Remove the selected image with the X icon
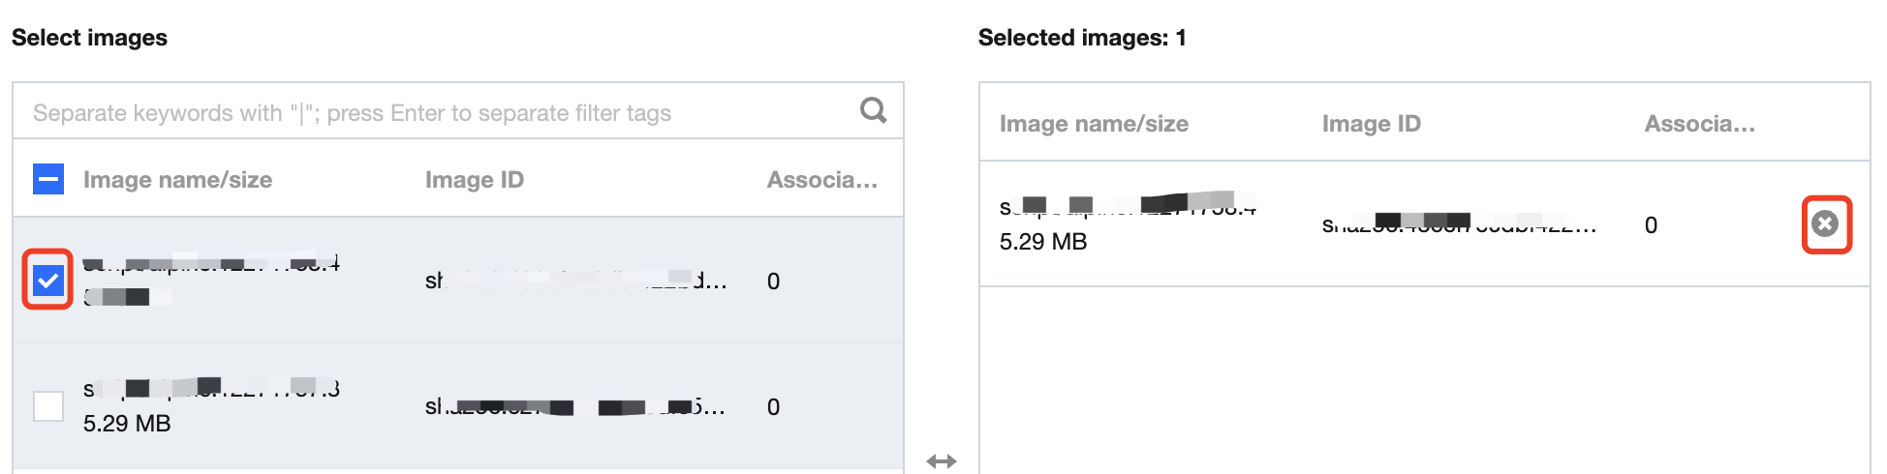 [1825, 224]
